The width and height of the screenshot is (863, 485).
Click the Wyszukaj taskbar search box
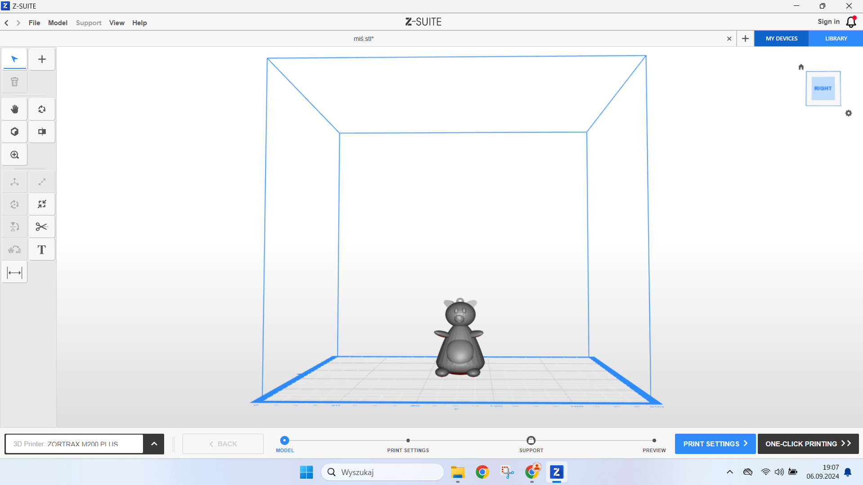(382, 472)
